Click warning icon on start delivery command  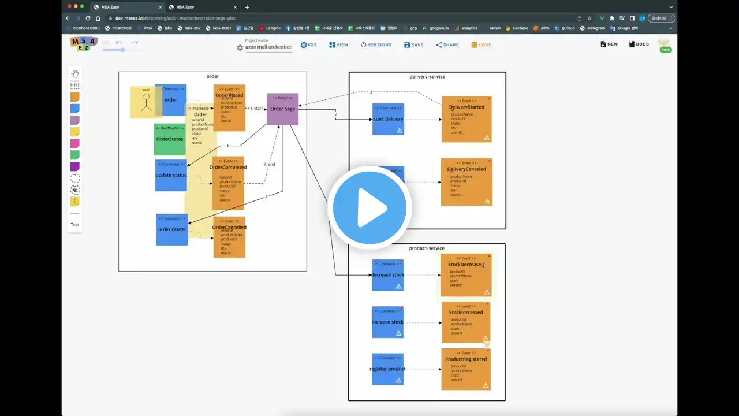(x=399, y=131)
